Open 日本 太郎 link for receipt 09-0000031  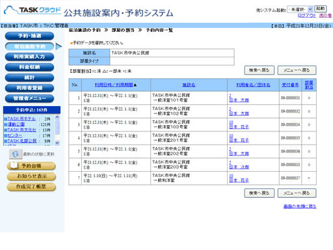coord(239,100)
